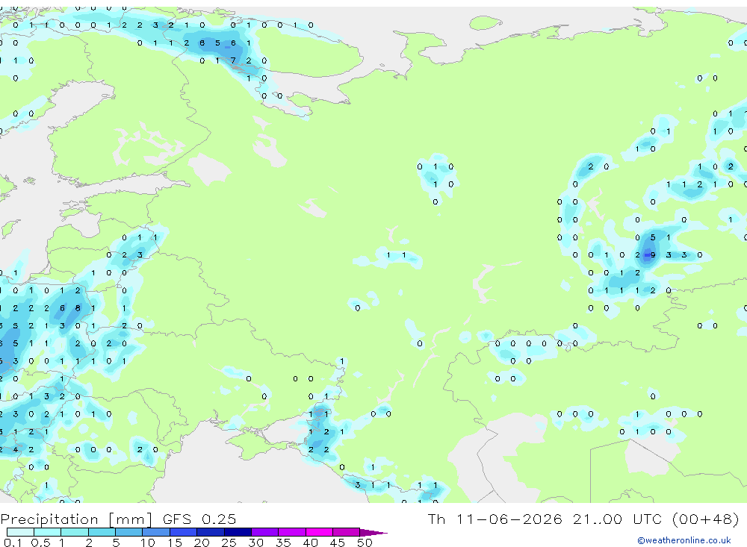This screenshot has height=547, width=747.
Task: Select the legend swatch between 5 and 10
Action: click(128, 532)
